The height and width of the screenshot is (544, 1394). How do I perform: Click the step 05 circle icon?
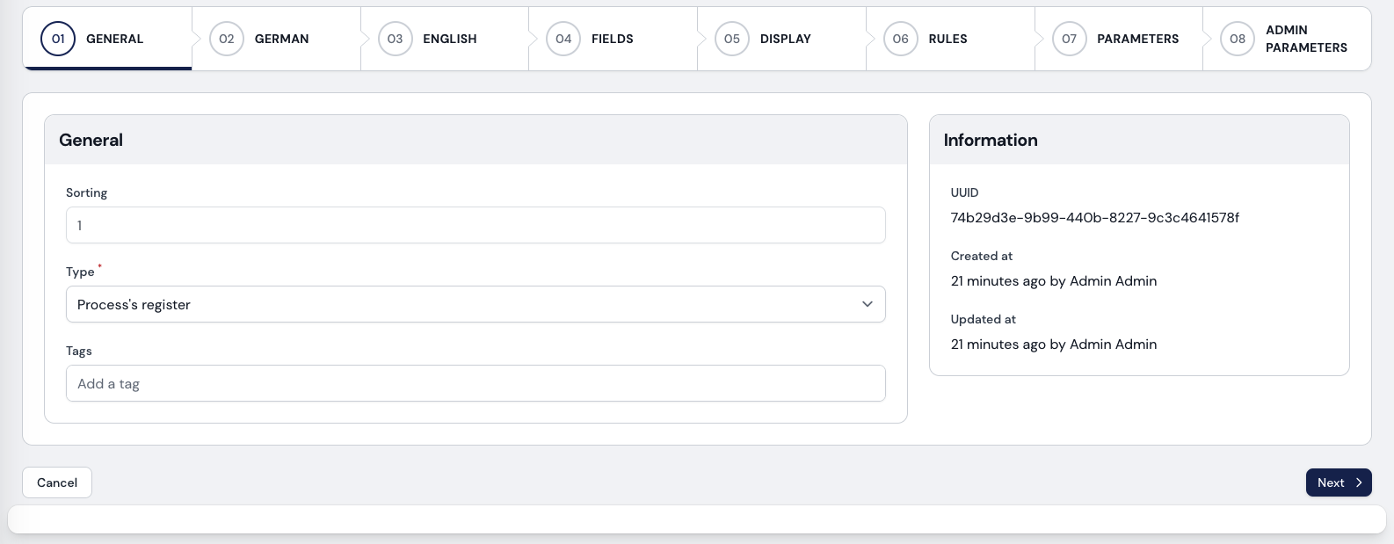click(732, 39)
